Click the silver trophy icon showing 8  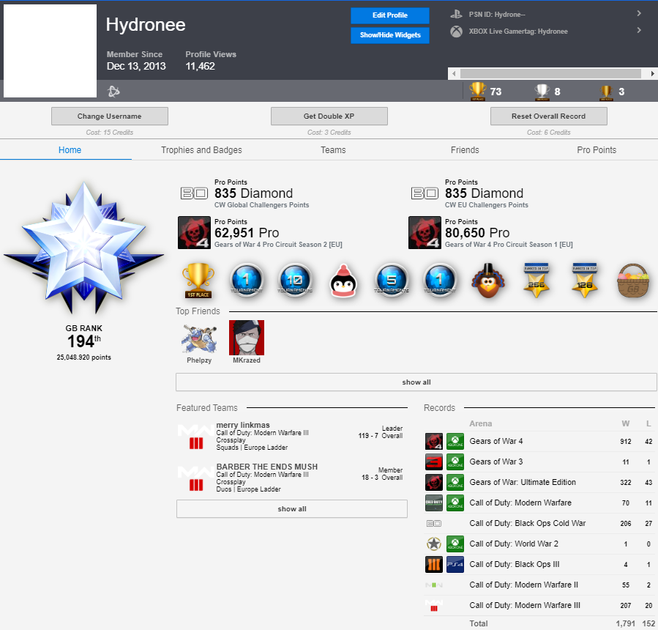[x=542, y=92]
